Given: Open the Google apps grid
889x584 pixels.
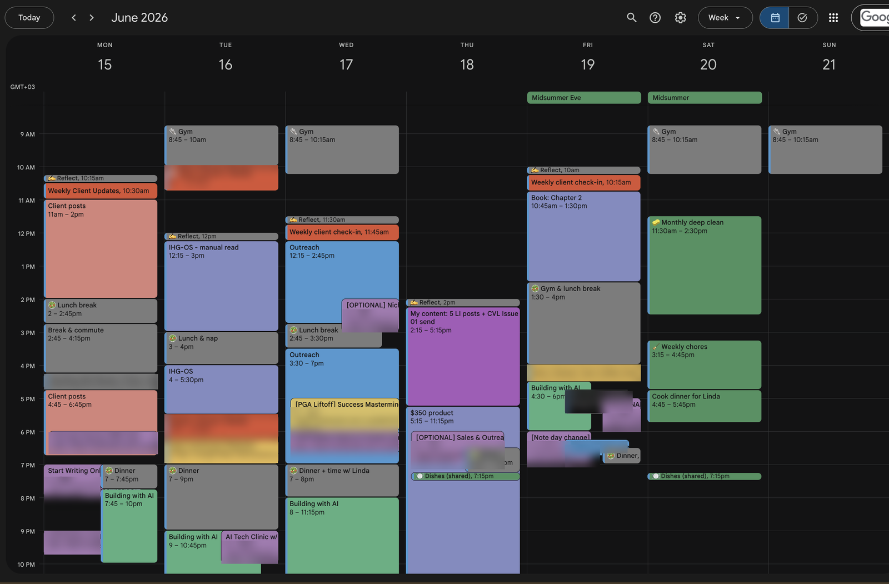Looking at the screenshot, I should pyautogui.click(x=833, y=18).
